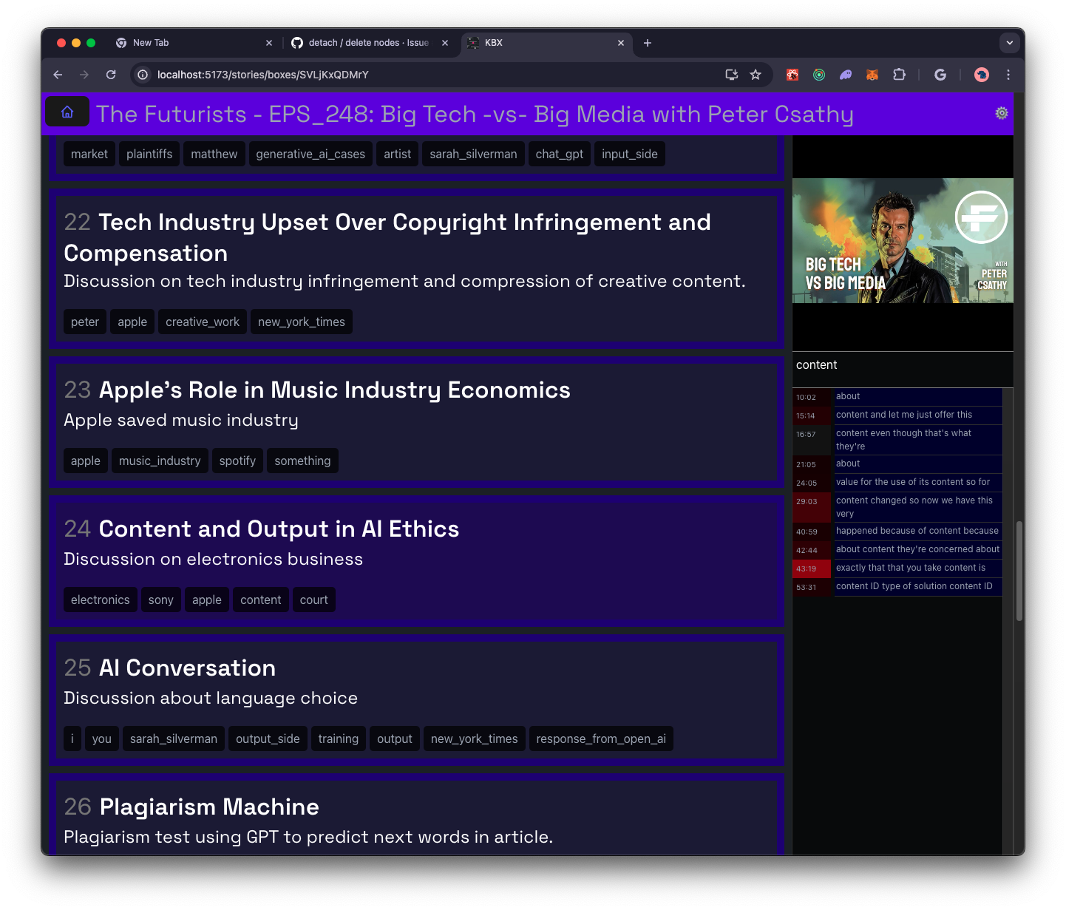The height and width of the screenshot is (910, 1066).
Task: Click the Google G icon in the toolbar
Action: (940, 75)
